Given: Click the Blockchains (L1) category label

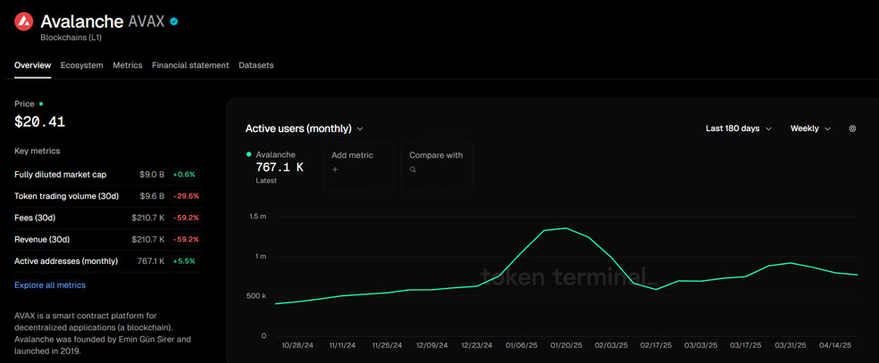Looking at the screenshot, I should [x=71, y=38].
